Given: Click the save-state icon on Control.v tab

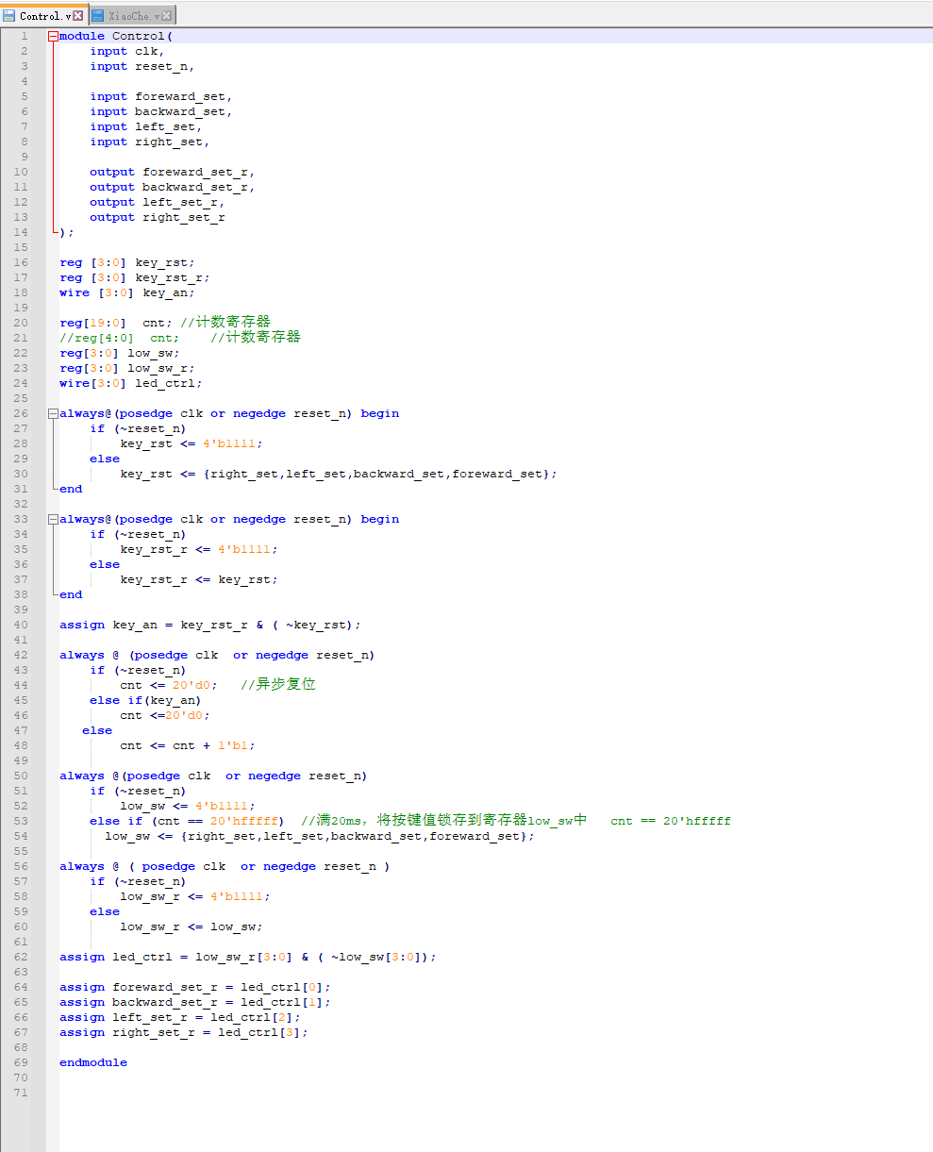Looking at the screenshot, I should (x=9, y=16).
